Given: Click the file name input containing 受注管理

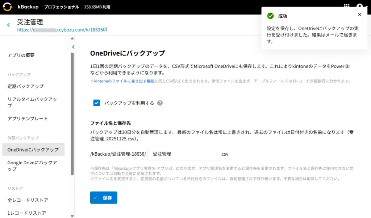Looking at the screenshot, I should coord(183,153).
